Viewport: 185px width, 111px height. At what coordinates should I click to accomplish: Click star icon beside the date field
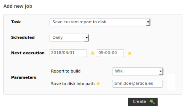tap(92, 53)
